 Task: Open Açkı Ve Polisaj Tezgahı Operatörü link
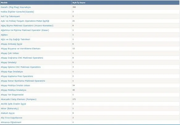point(25,21)
